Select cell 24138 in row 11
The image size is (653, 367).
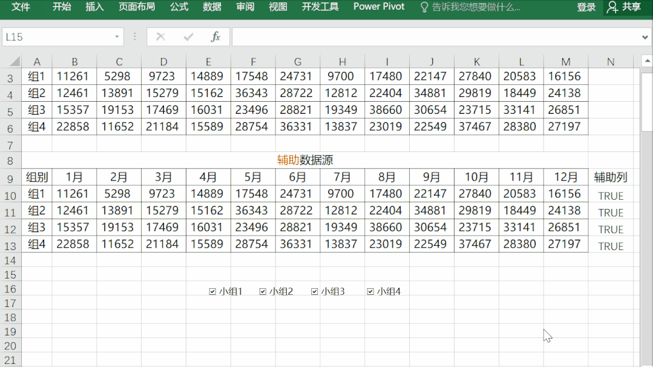coord(565,210)
